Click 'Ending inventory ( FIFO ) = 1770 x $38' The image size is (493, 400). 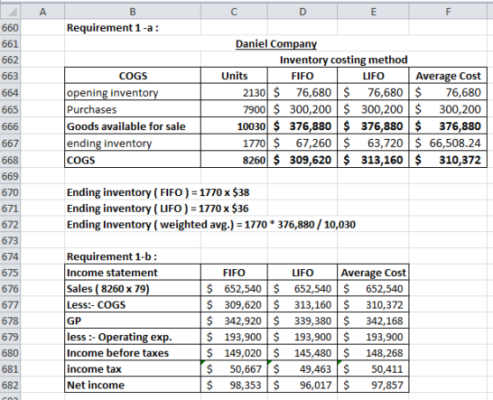click(158, 193)
